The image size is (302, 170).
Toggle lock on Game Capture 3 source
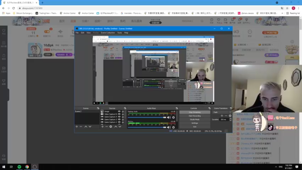coord(123,119)
